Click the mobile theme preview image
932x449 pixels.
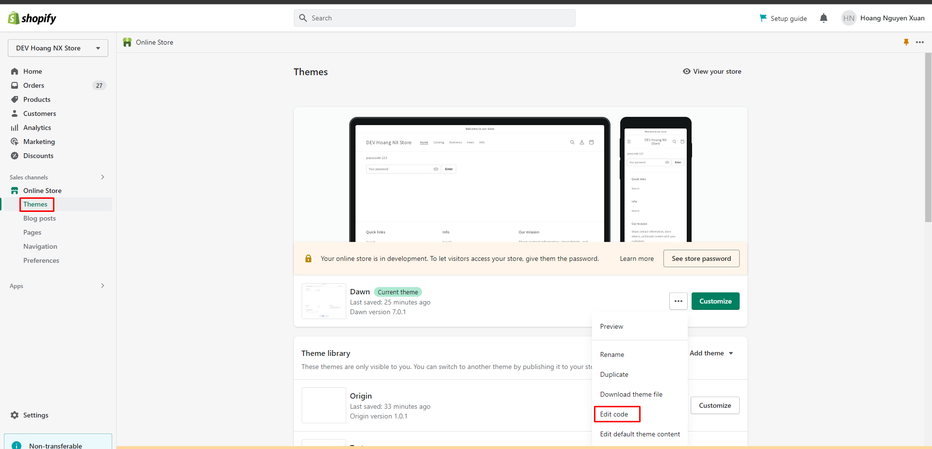pyautogui.click(x=656, y=179)
